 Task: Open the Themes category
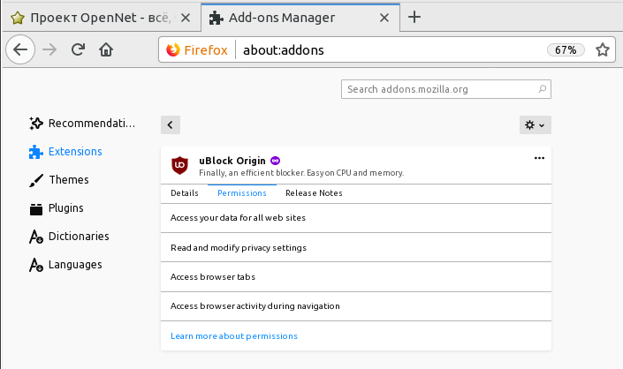point(68,180)
